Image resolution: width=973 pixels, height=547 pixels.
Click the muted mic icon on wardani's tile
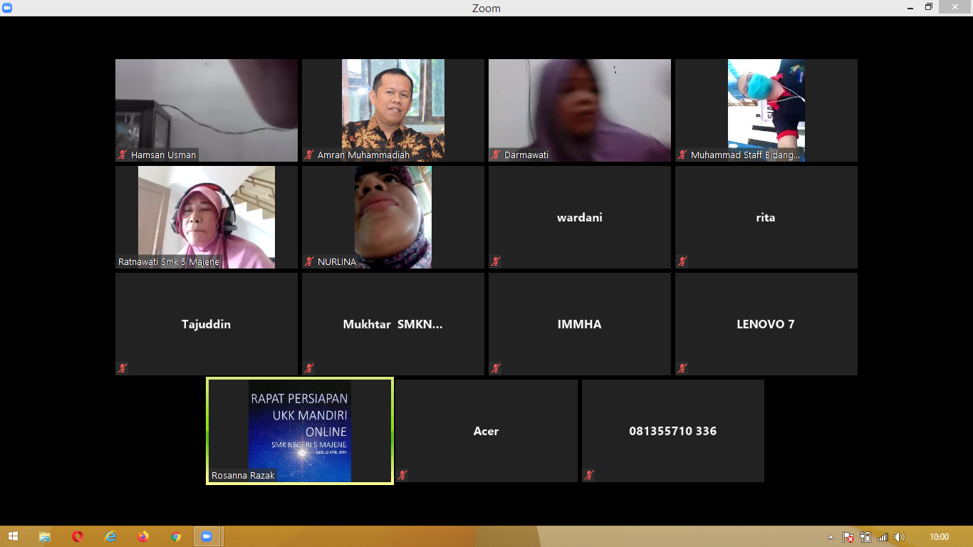click(496, 261)
